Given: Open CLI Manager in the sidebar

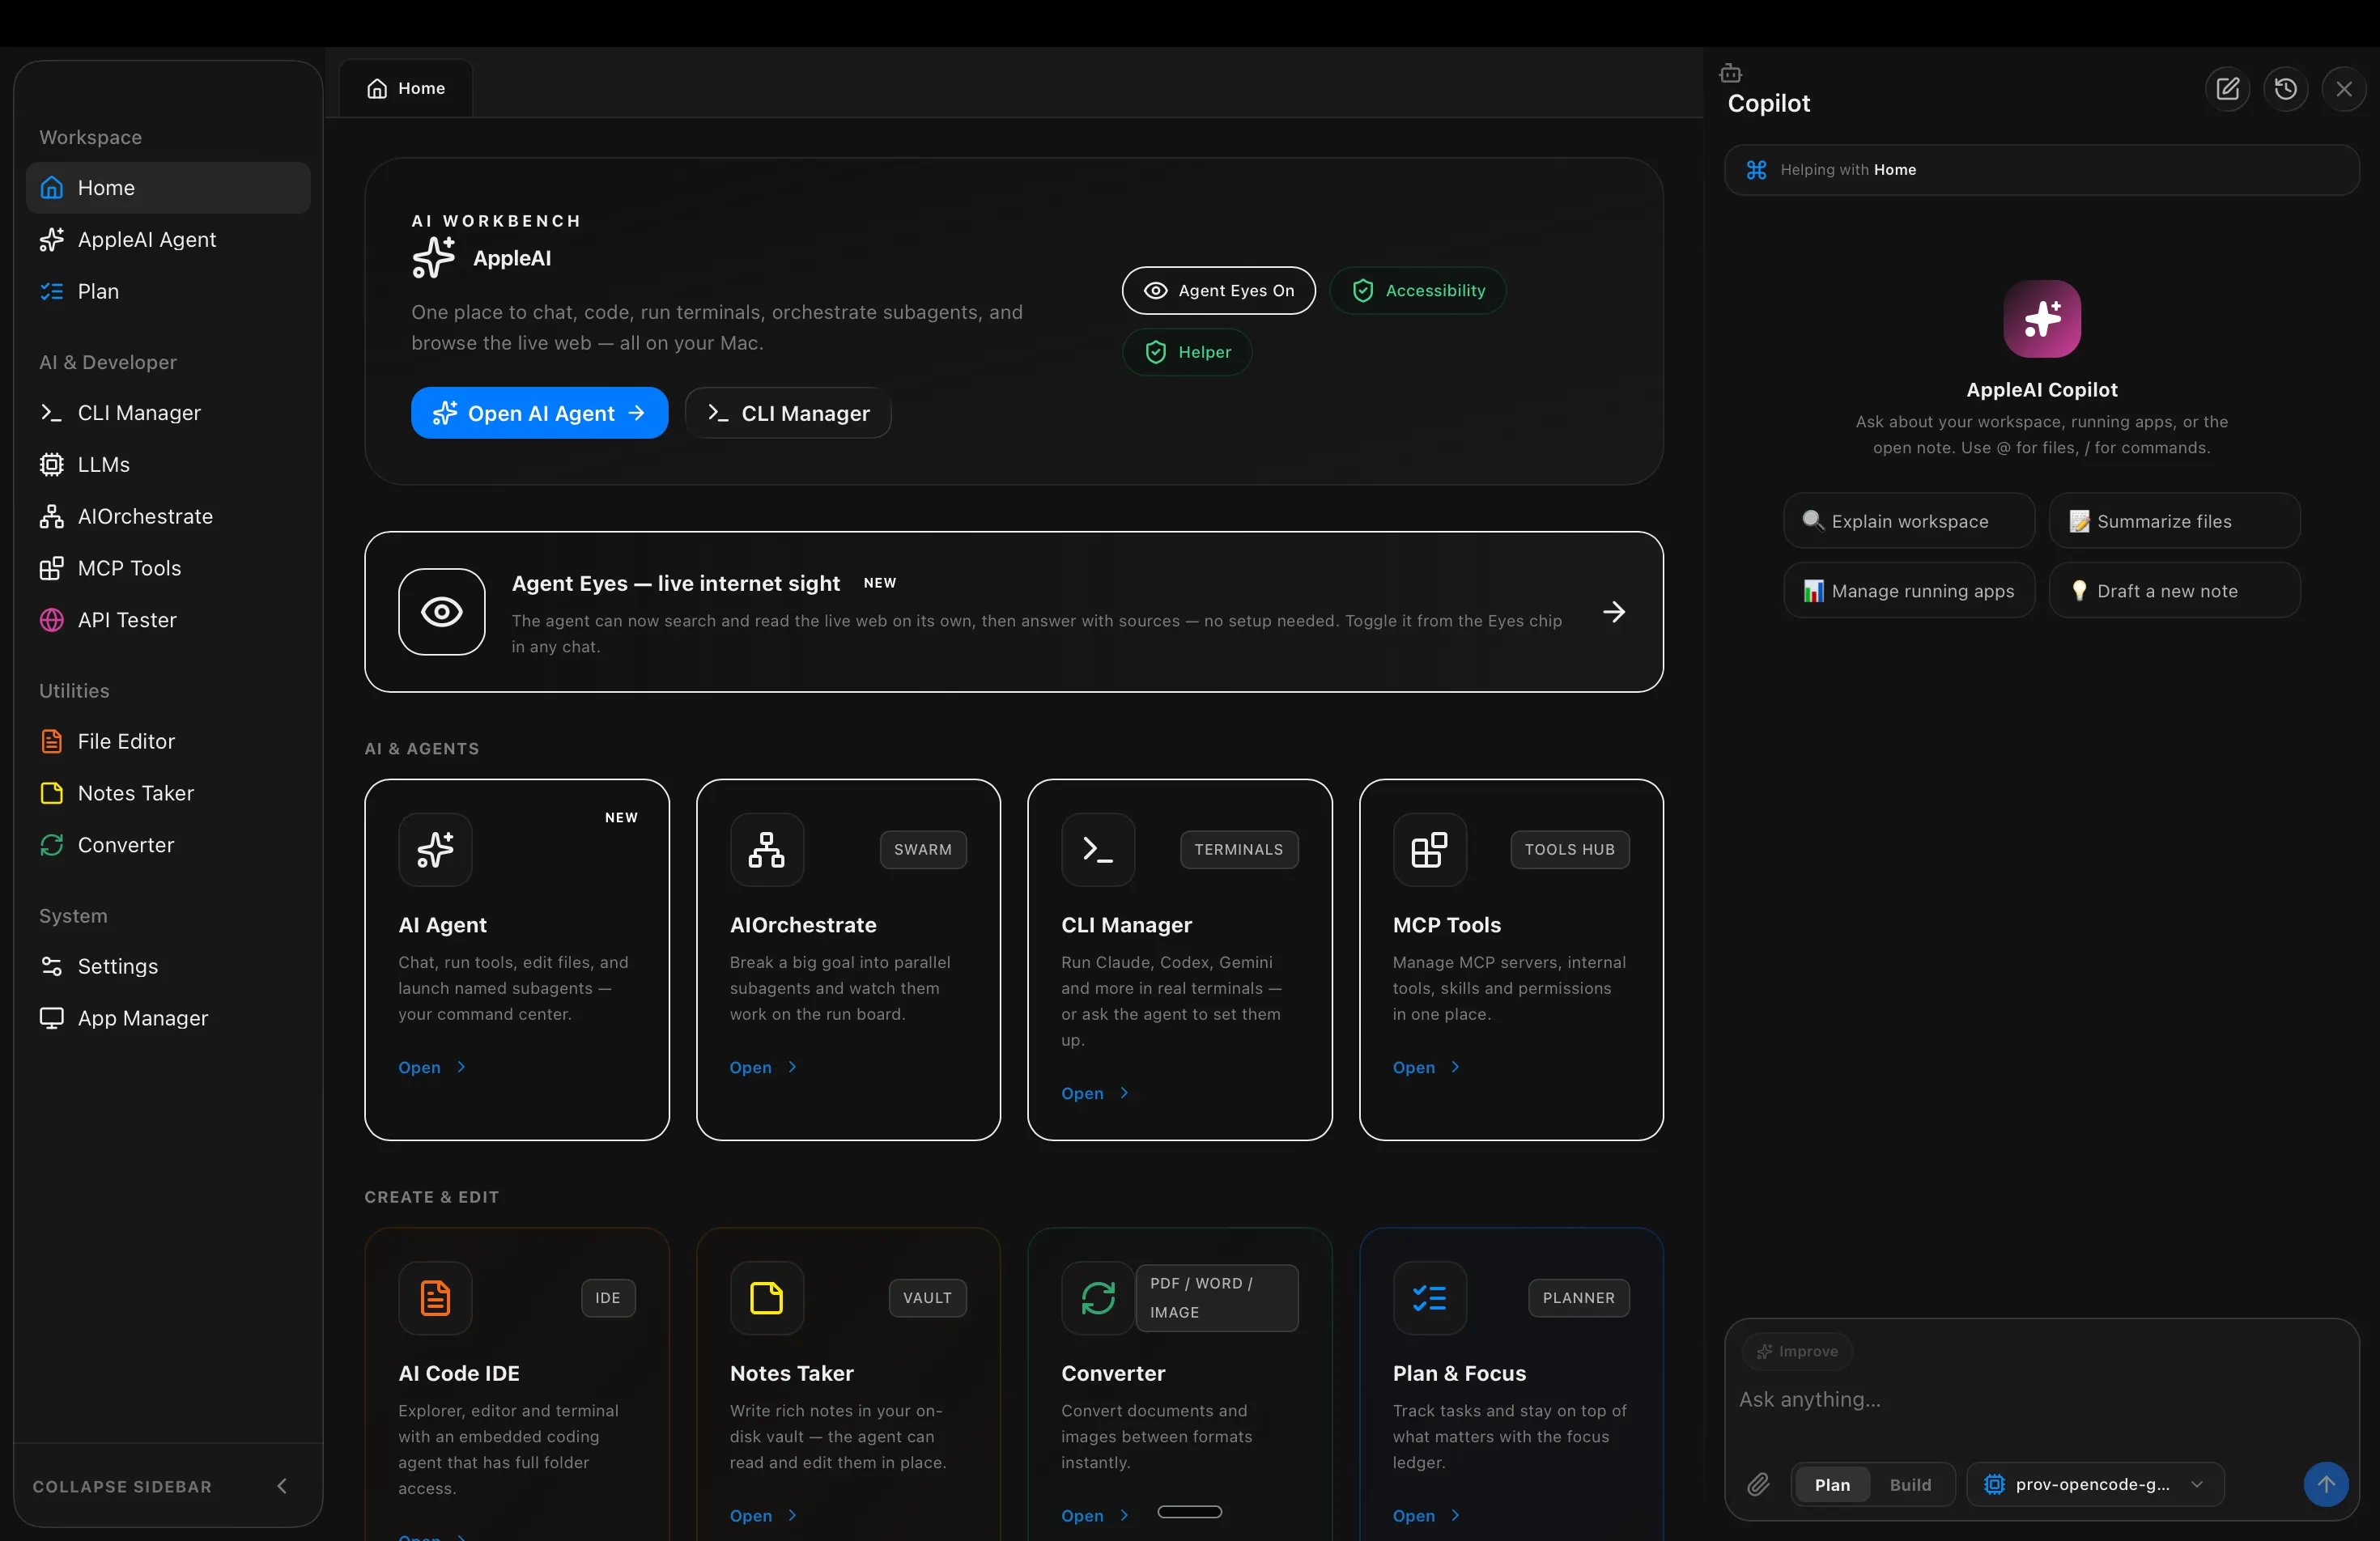Looking at the screenshot, I should pos(168,413).
